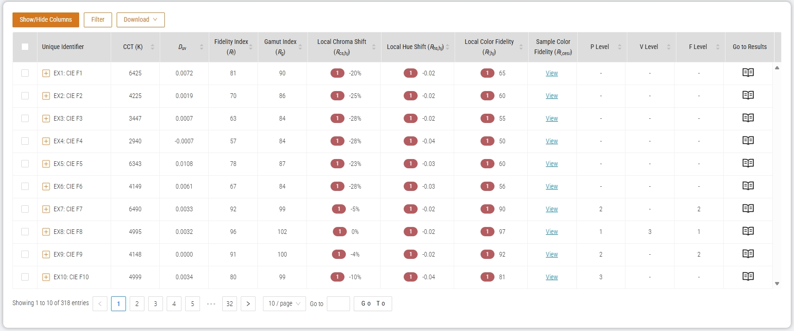Click the Local Color Fidelity badge for EX7
794x331 pixels.
point(487,209)
